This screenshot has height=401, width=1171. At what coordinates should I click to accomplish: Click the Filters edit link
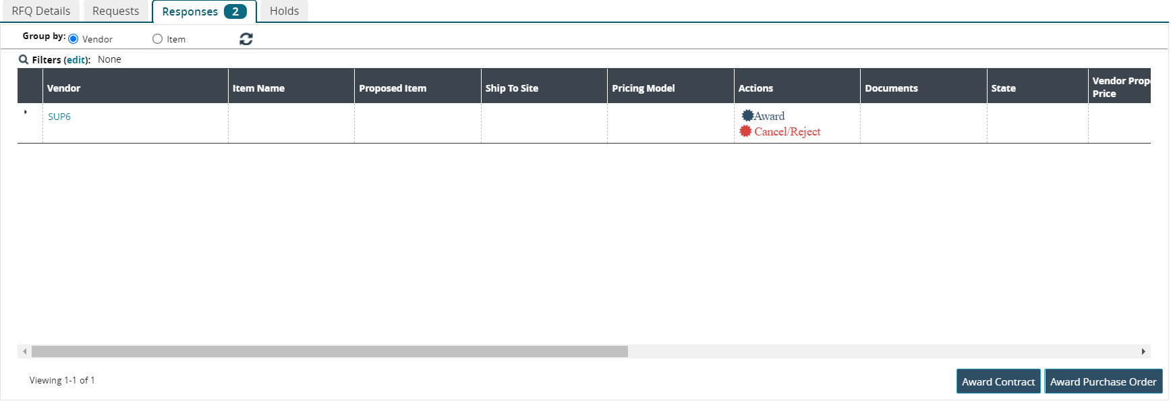[x=76, y=60]
